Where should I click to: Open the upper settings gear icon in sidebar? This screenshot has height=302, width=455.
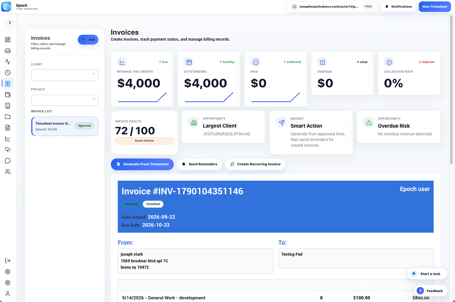pyautogui.click(x=8, y=272)
